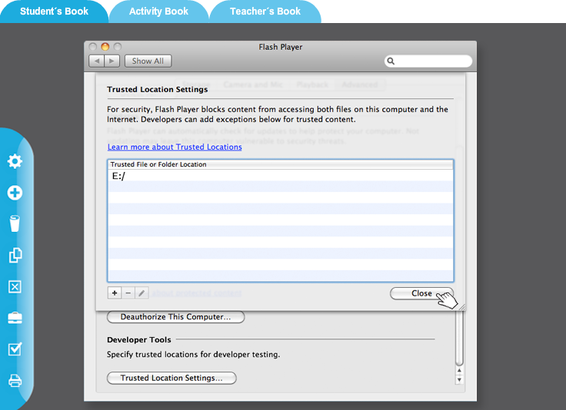566x410 pixels.
Task: Click the printer icon in sidebar
Action: [15, 381]
